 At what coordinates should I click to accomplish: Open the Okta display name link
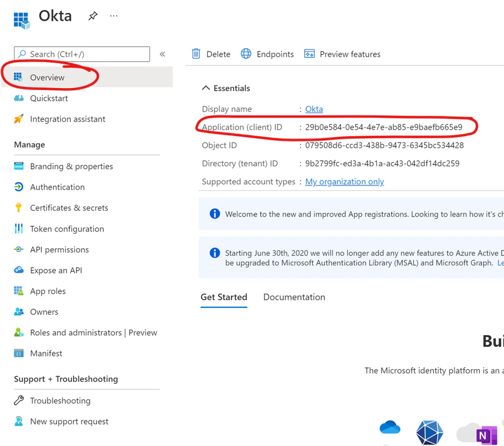(x=314, y=109)
